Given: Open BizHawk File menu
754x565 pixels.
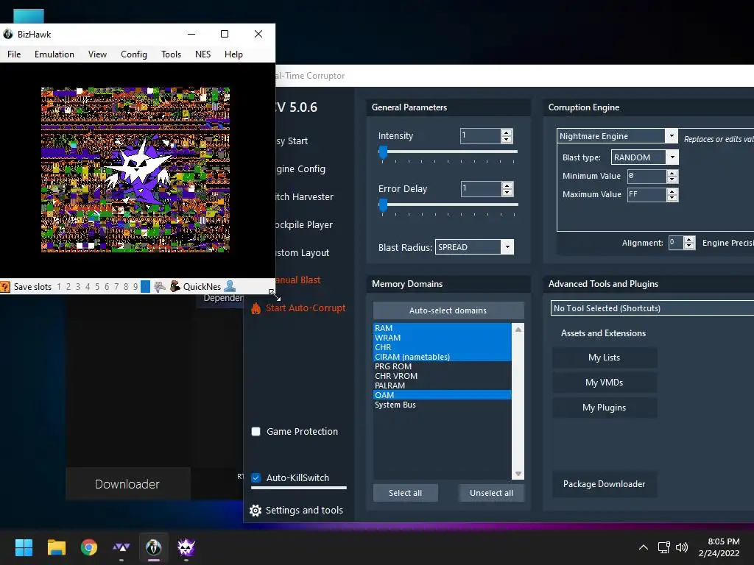Looking at the screenshot, I should pyautogui.click(x=14, y=54).
